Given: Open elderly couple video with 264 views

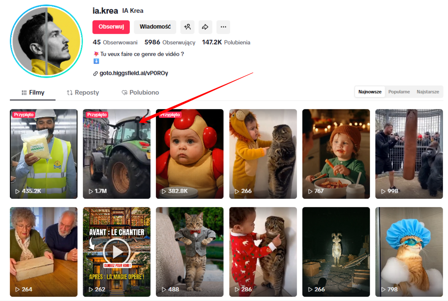Looking at the screenshot, I should 44,252.
